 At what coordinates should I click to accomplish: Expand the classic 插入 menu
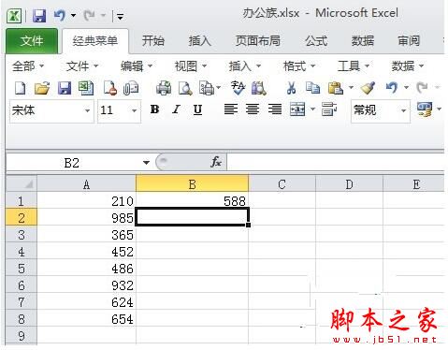[245, 66]
